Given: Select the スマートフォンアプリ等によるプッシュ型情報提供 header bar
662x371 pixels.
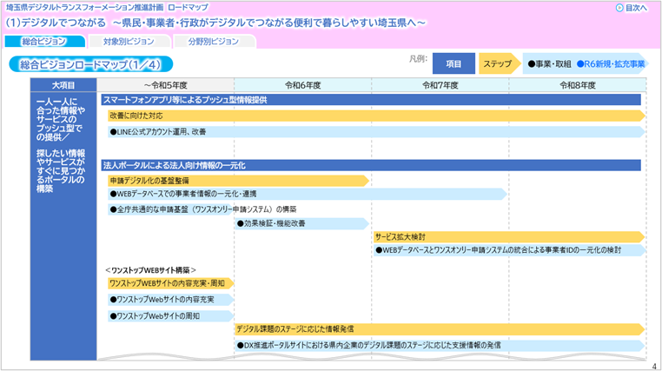Looking at the screenshot, I should coord(371,100).
